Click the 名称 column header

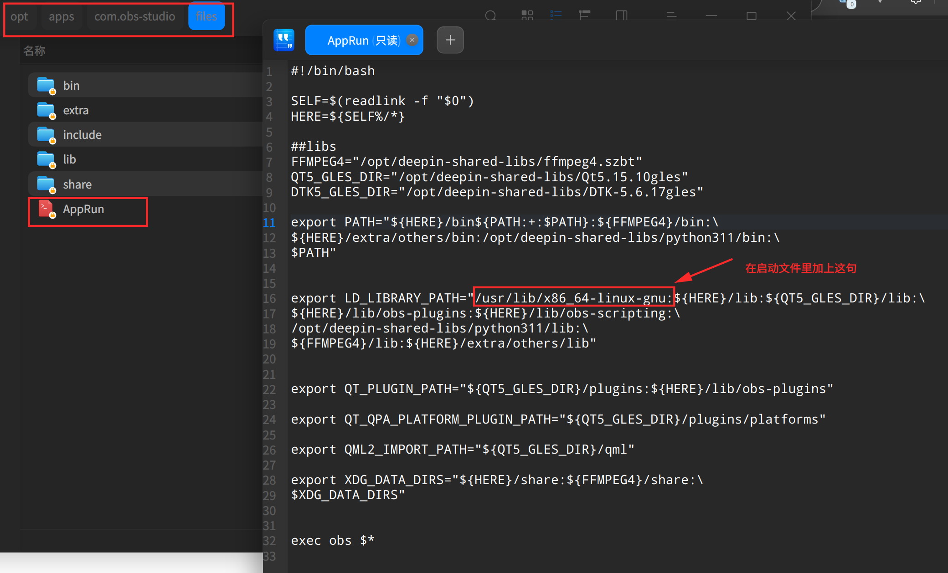pos(35,51)
